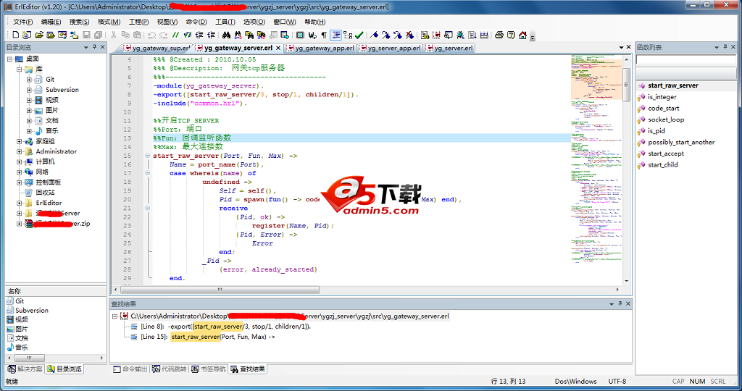Select start_child in function list
The image size is (742, 391).
click(x=662, y=165)
